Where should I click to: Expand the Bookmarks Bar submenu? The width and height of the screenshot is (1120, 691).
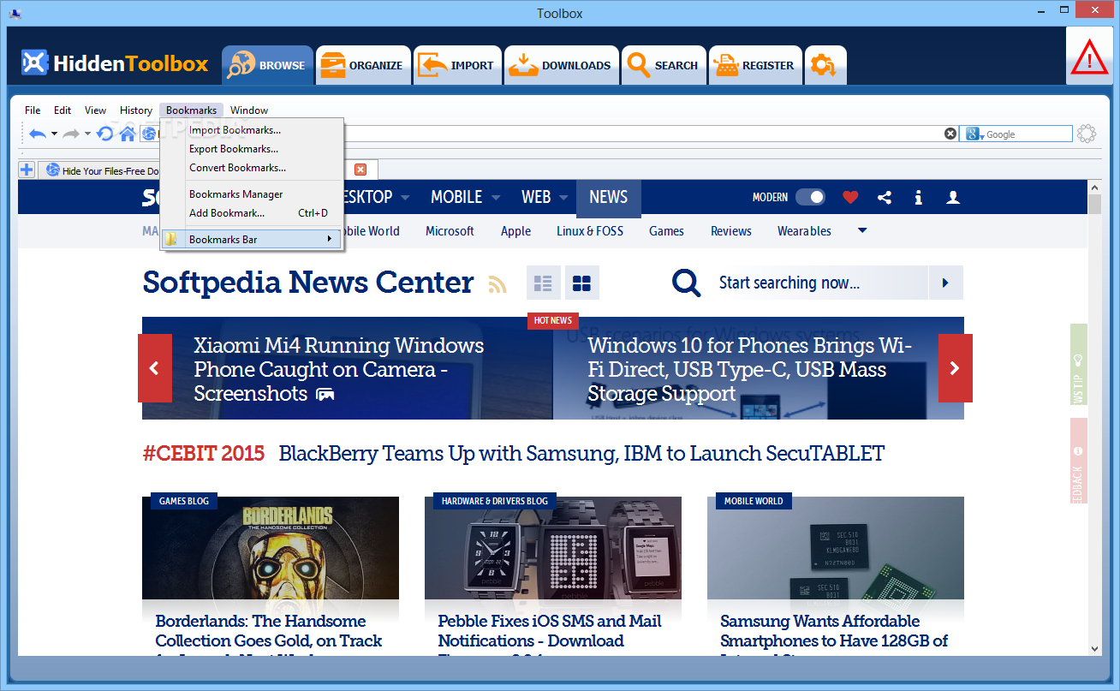tap(253, 239)
